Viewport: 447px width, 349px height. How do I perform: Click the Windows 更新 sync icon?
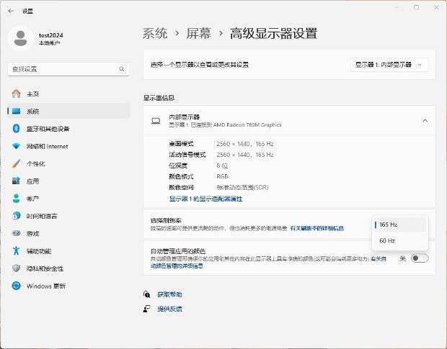click(x=17, y=286)
